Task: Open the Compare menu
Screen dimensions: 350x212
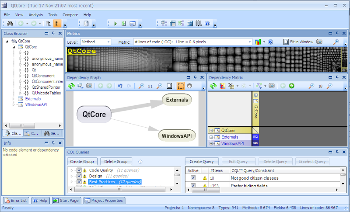Action: click(x=70, y=15)
